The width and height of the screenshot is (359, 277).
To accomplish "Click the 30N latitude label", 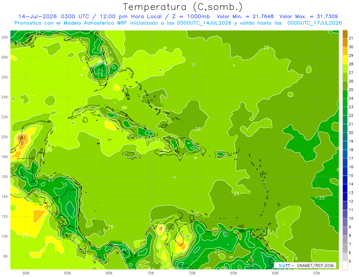I will click(4, 37).
